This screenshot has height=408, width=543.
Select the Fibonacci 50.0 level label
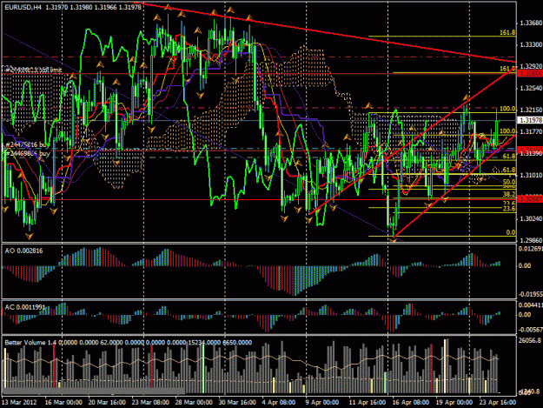click(509, 182)
